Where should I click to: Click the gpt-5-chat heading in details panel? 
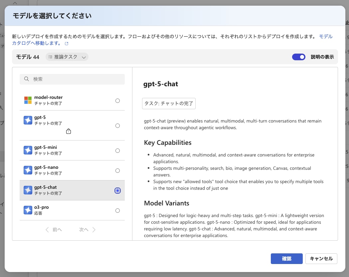coord(161,84)
